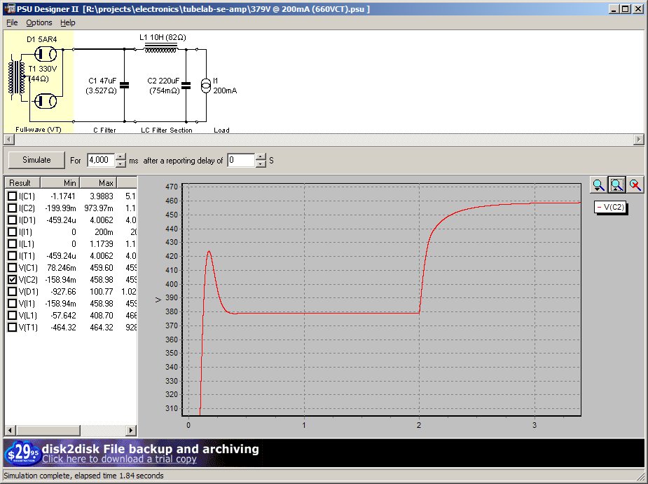Click the reset zoom magnifier with red X
The width and height of the screenshot is (648, 484).
(635, 184)
